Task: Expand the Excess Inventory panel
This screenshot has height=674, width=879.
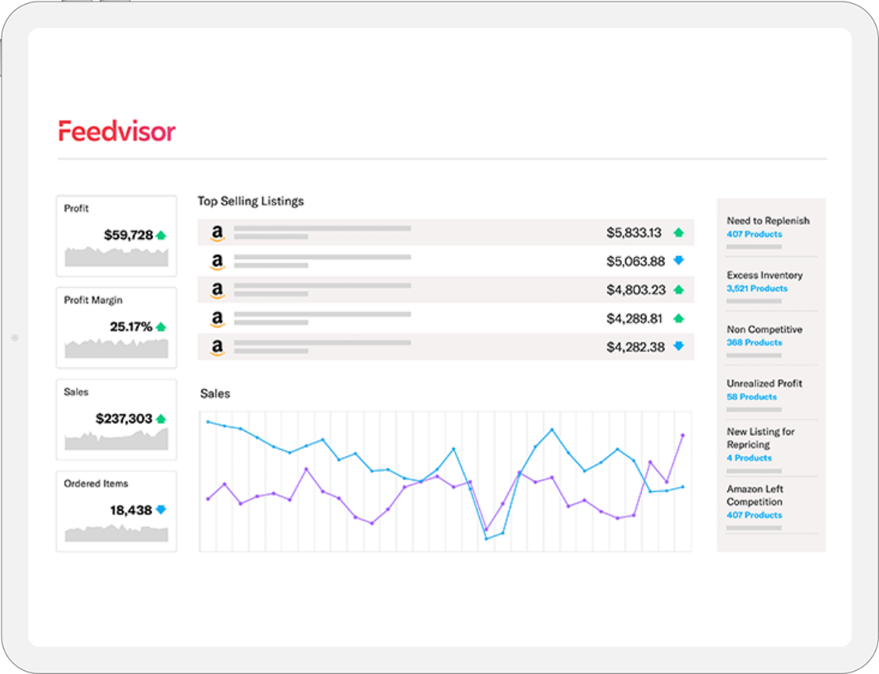Action: pos(764,275)
